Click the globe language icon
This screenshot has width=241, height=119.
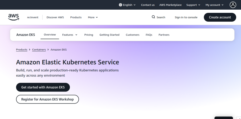pyautogui.click(x=120, y=5)
